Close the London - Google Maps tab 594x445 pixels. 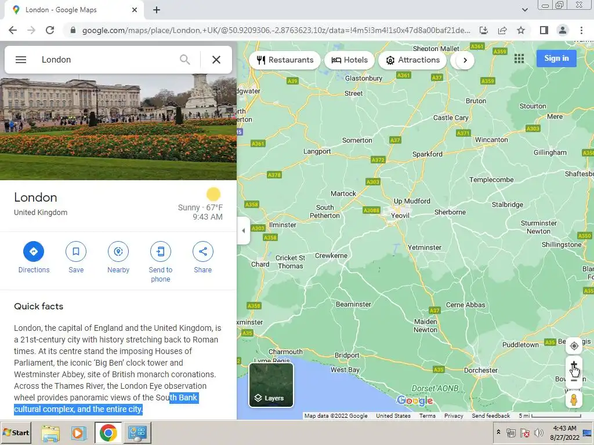[x=135, y=10]
